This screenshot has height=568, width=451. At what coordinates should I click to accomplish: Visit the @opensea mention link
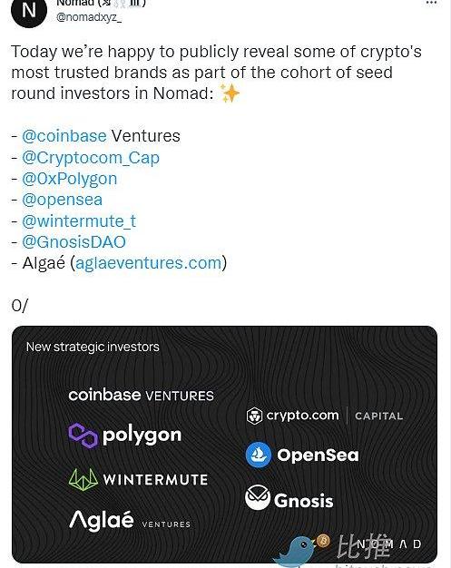coord(63,200)
